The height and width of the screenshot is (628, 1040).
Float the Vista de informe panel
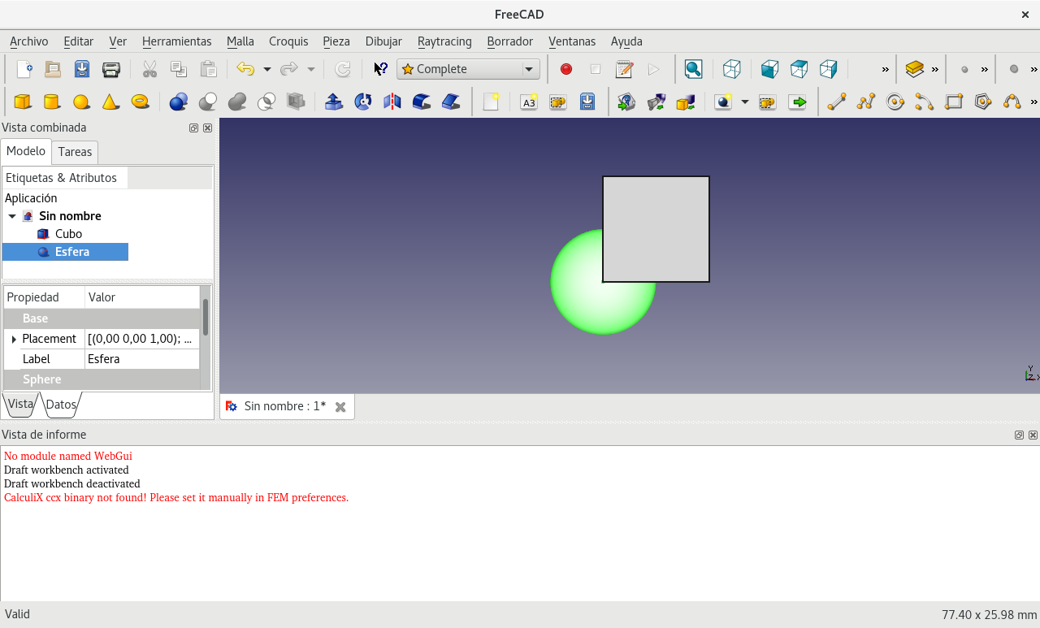tap(1019, 435)
